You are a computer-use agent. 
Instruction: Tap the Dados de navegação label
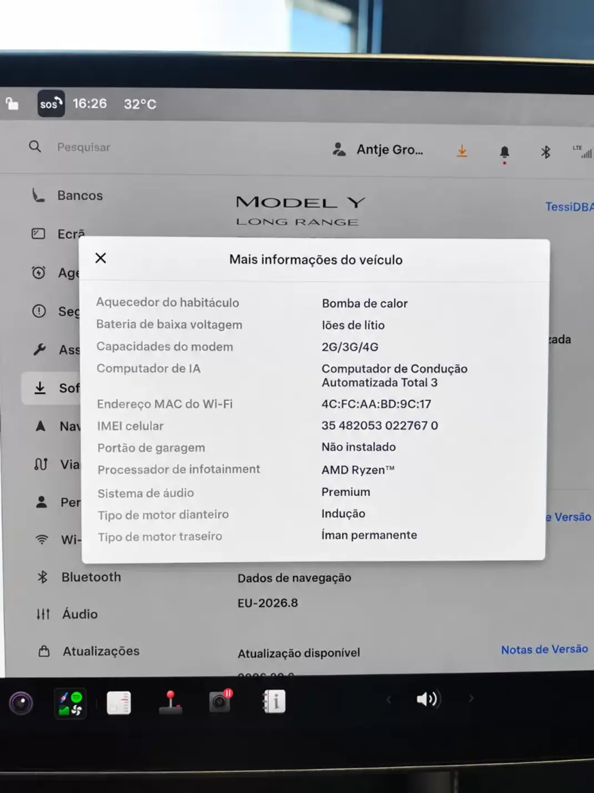click(294, 578)
